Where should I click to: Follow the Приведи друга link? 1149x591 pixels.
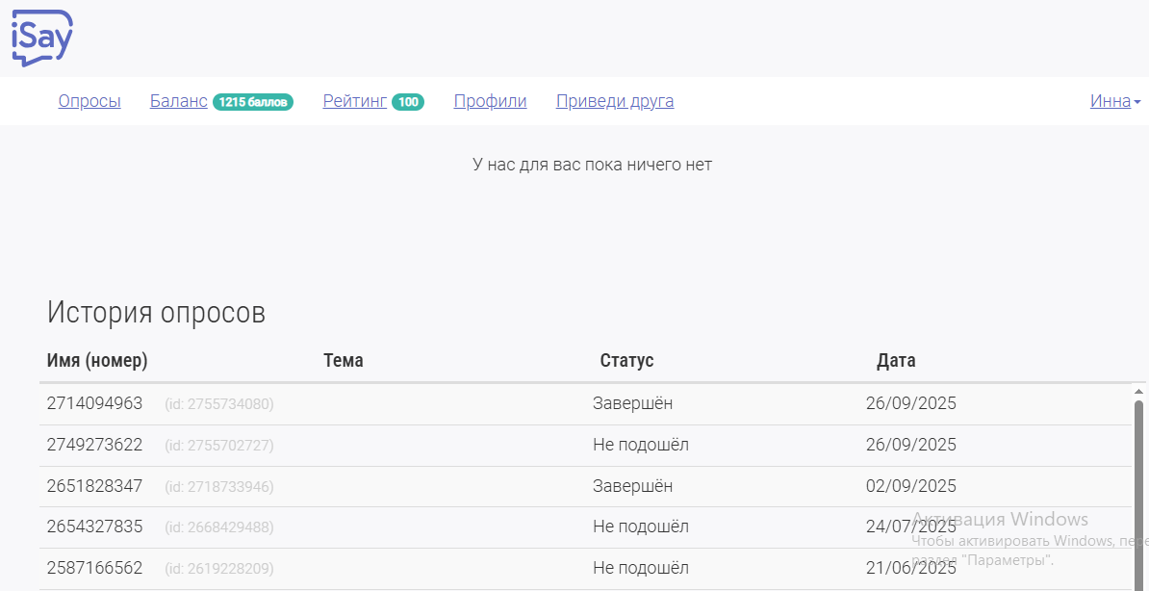(x=615, y=101)
